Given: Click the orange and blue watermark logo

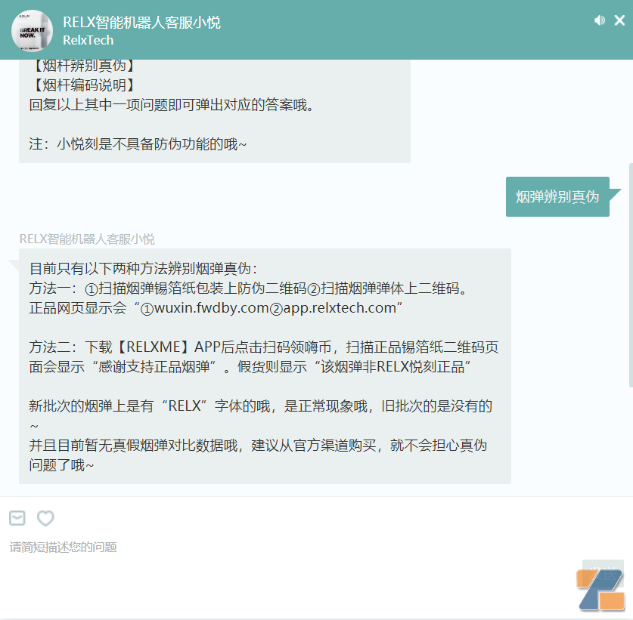Looking at the screenshot, I should pos(600,589).
